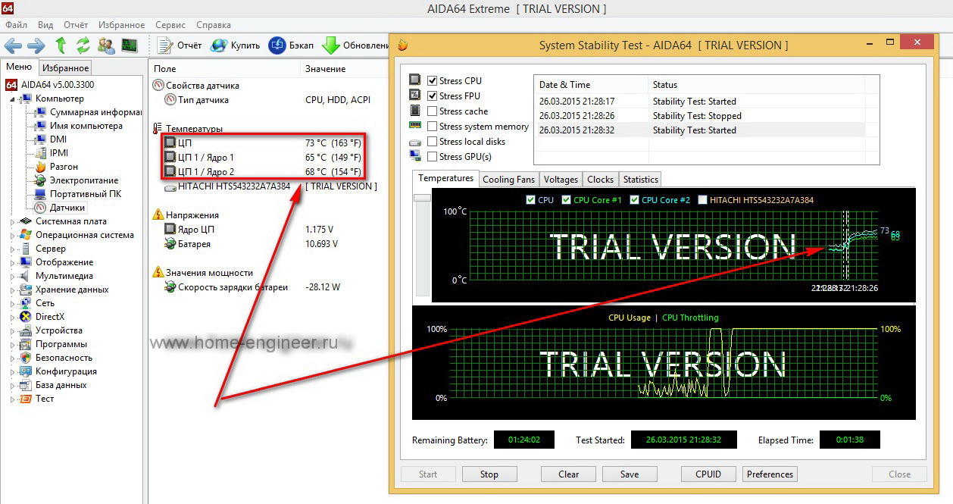This screenshot has height=504, width=953.
Task: Launch stability test from monitor graph icon
Action: click(x=130, y=45)
